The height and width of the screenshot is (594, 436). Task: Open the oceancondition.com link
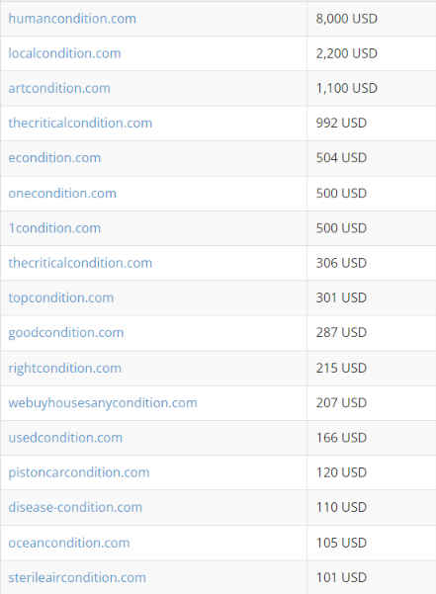coord(69,543)
